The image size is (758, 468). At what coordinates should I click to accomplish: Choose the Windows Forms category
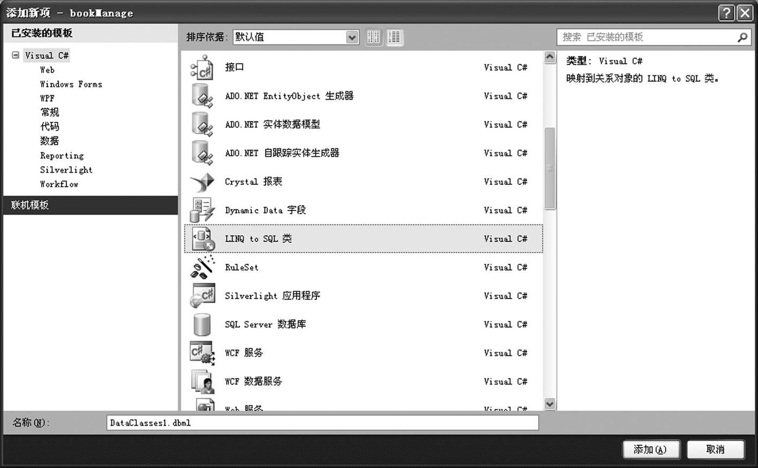[71, 84]
